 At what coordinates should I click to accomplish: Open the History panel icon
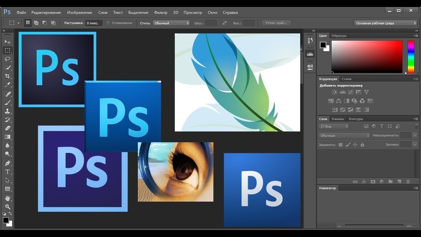click(310, 40)
